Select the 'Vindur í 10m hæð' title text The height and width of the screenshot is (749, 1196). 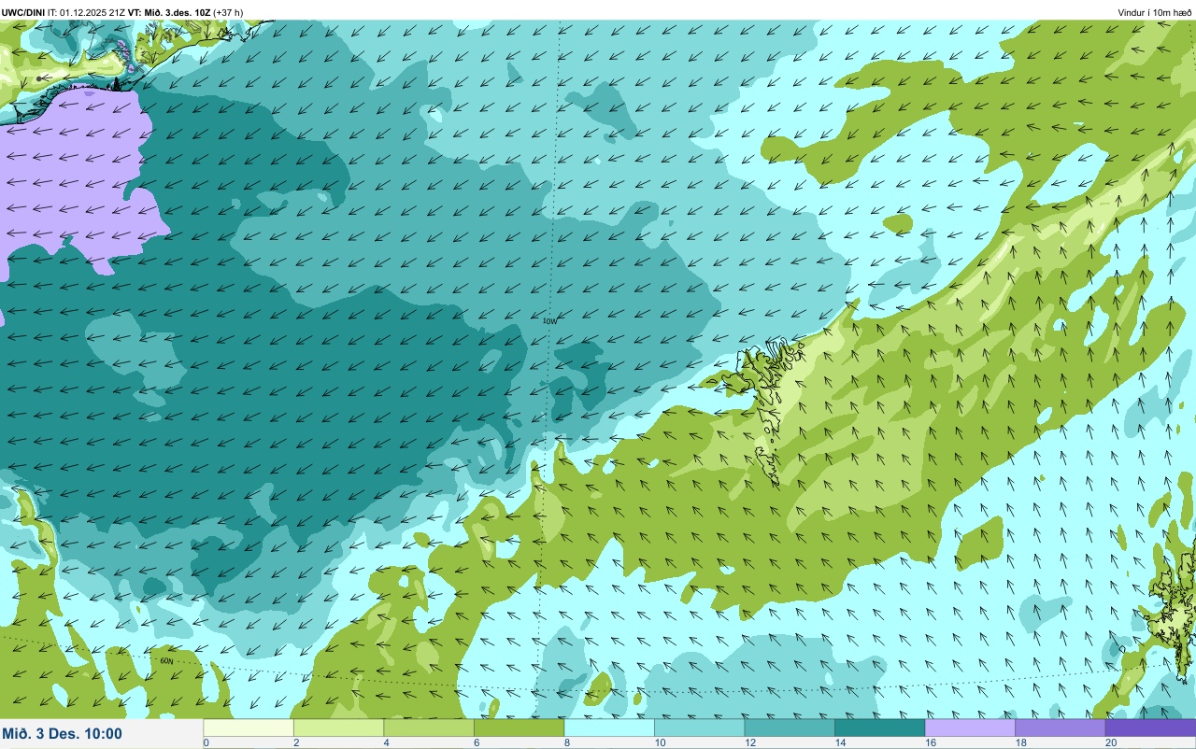pyautogui.click(x=1155, y=12)
